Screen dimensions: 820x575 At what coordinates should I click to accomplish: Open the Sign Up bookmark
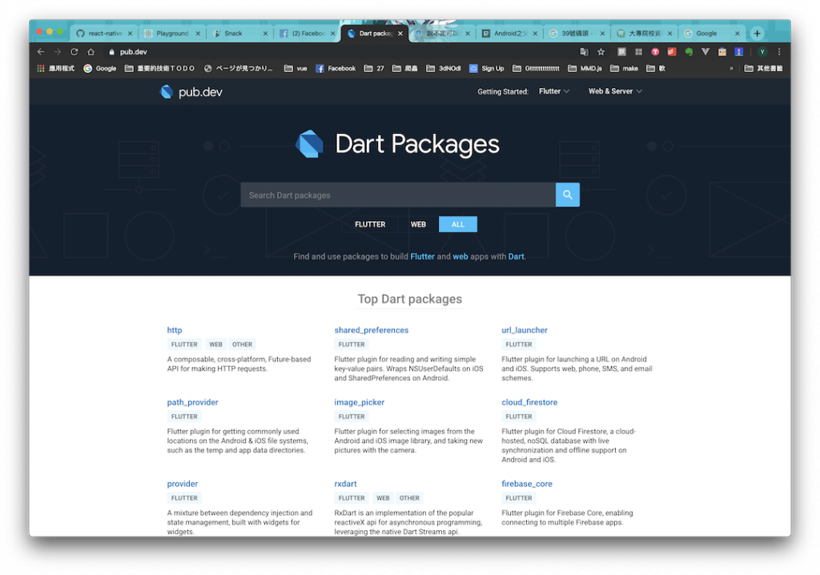[486, 69]
